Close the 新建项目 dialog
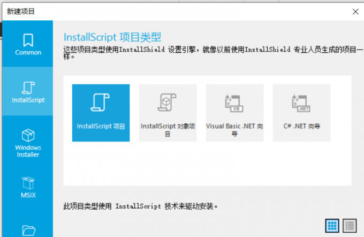Image resolution: width=364 pixels, height=237 pixels. 355,11
